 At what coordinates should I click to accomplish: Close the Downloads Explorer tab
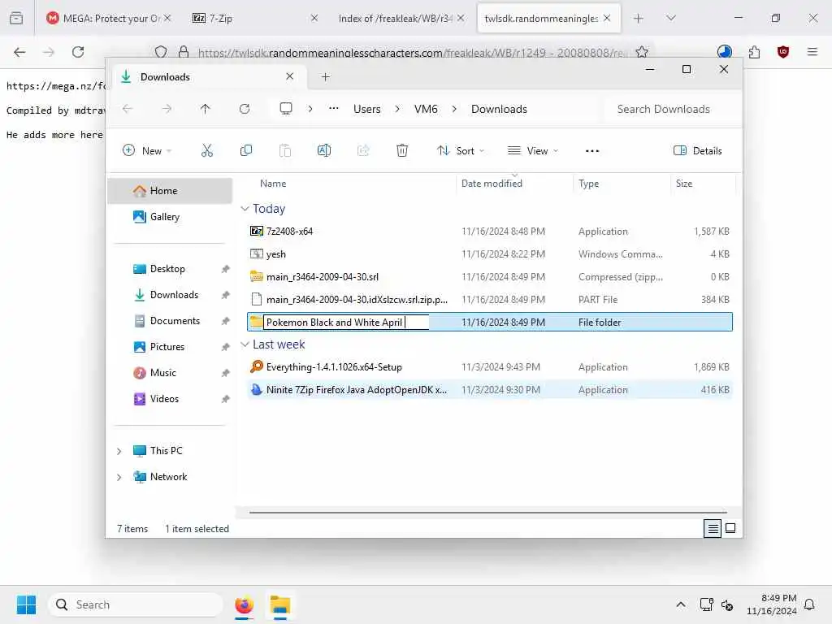pos(290,76)
